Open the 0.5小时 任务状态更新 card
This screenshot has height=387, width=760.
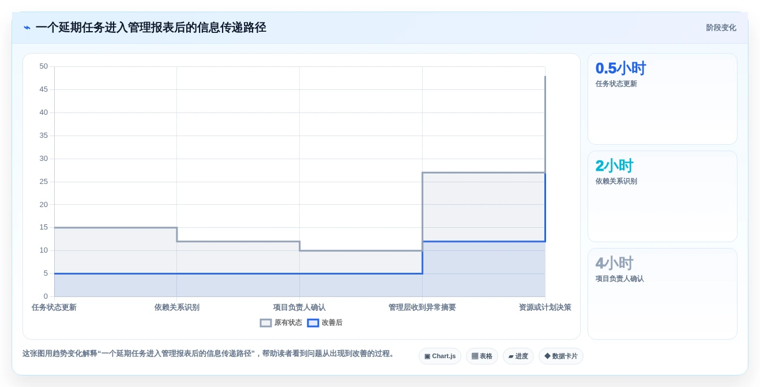point(663,99)
